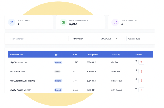The width and height of the screenshot is (164, 108).
Task: Click last updated date 2024-03-10
Action: 92,71
